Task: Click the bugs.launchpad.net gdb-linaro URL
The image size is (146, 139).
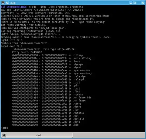Action: (x=29, y=34)
